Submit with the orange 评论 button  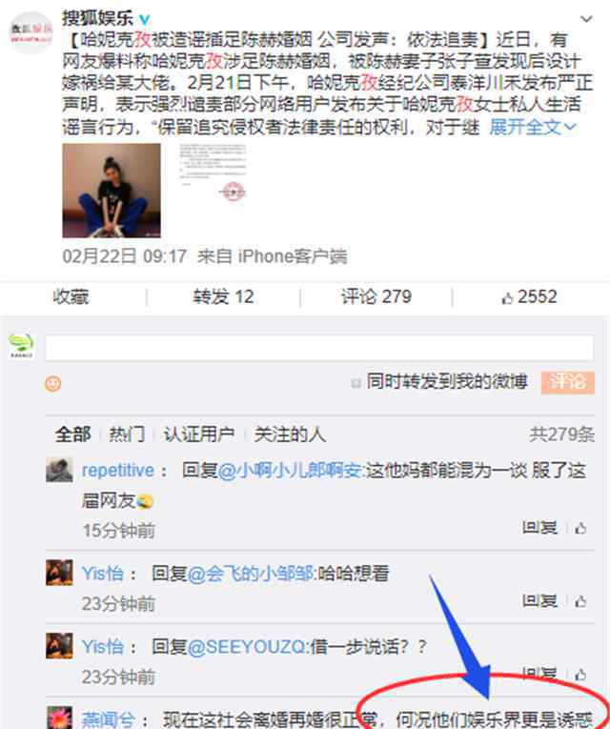[x=568, y=383]
